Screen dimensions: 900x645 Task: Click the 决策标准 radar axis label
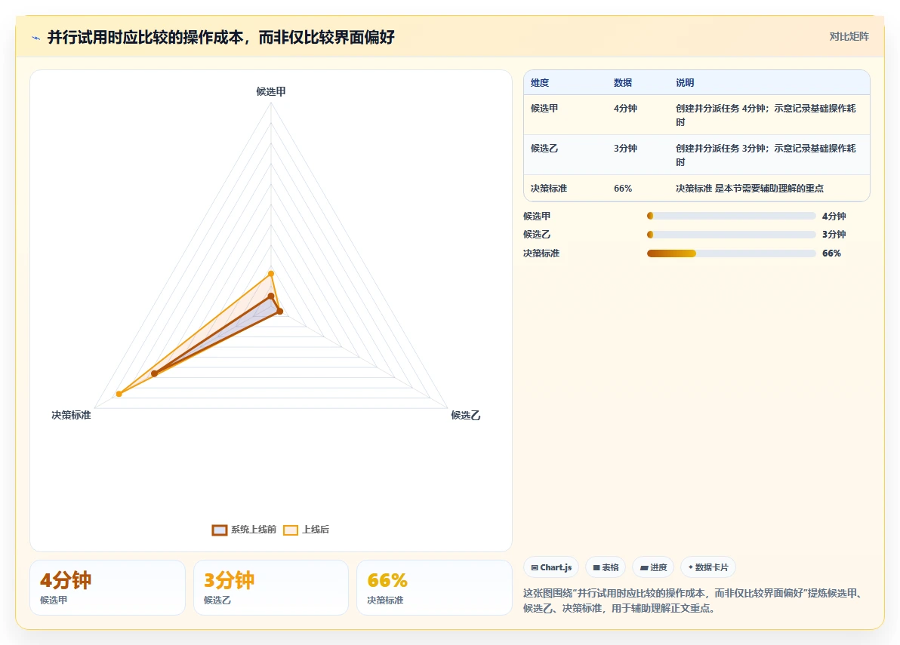pyautogui.click(x=71, y=415)
